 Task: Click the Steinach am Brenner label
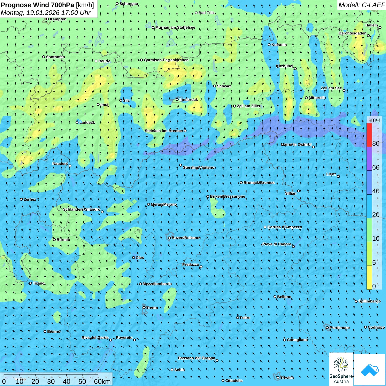tap(164, 131)
